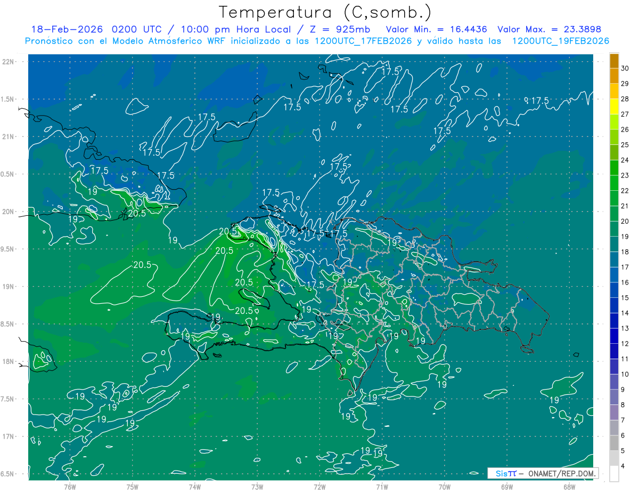Click the '14' label on the color scale
This screenshot has height=494, width=639.
tap(625, 313)
